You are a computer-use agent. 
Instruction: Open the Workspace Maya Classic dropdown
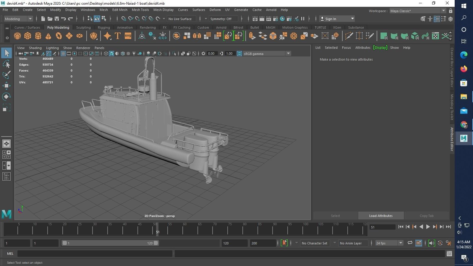pos(418,11)
